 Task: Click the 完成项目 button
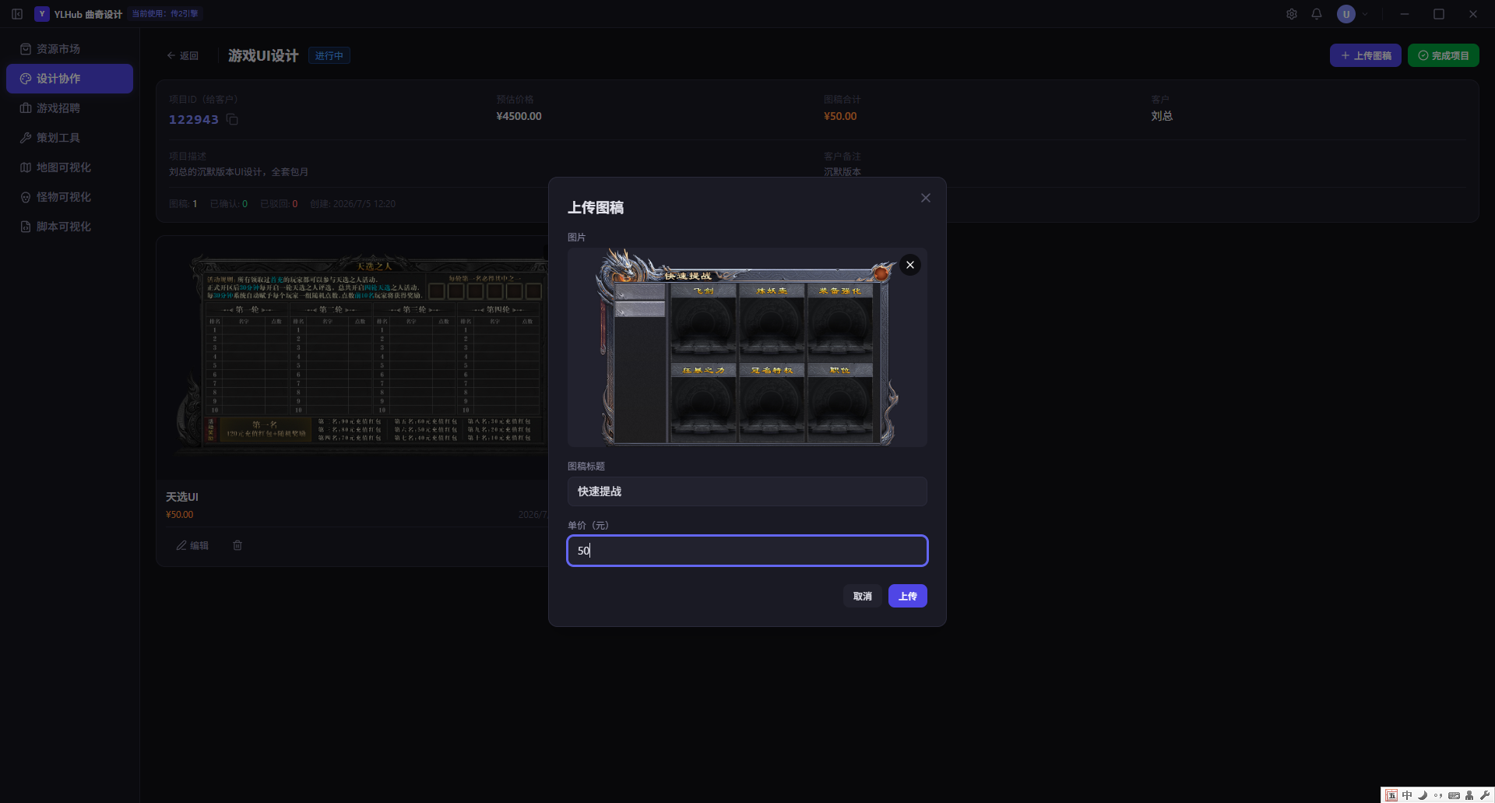1444,55
